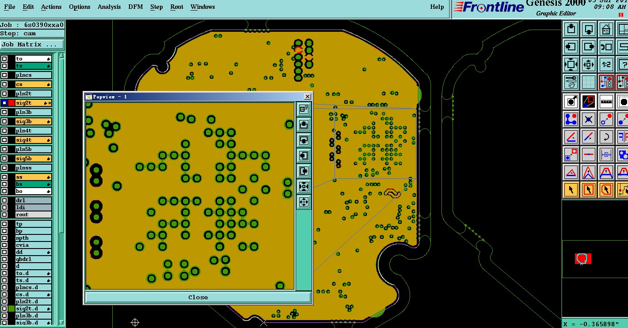Click the layer list scroll down arrow

coord(61,323)
